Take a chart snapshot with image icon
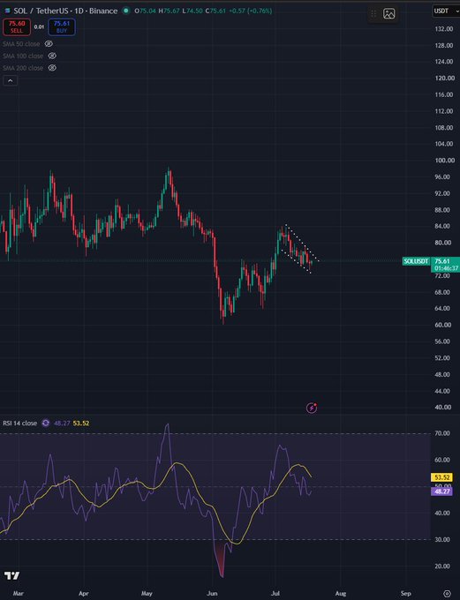Image resolution: width=460 pixels, height=600 pixels. [x=388, y=14]
